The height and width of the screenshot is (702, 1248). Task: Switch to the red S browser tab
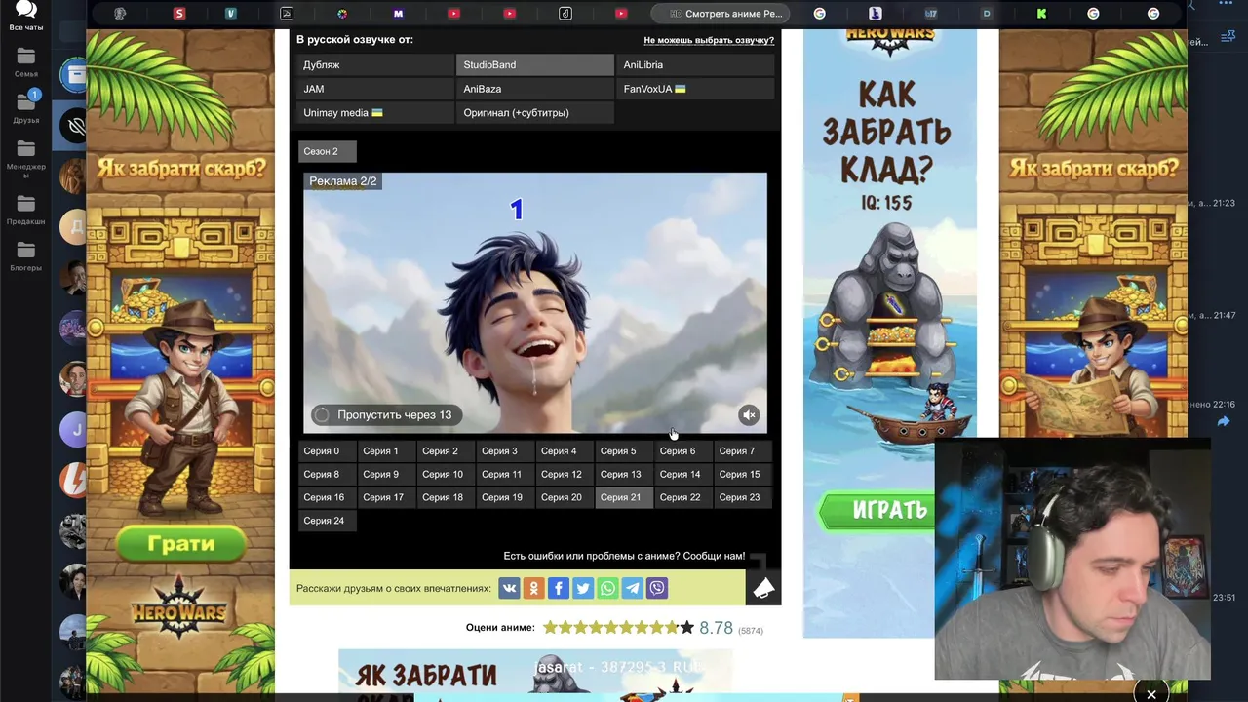(179, 14)
